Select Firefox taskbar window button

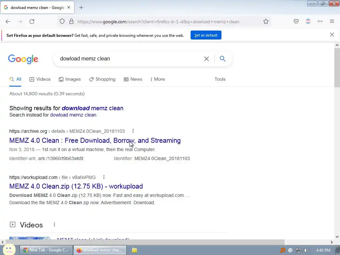(100, 250)
